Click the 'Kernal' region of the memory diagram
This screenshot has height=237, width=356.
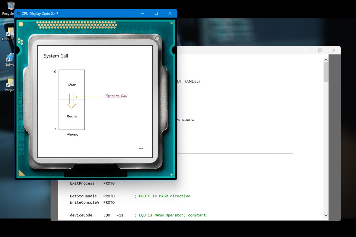pos(72,116)
